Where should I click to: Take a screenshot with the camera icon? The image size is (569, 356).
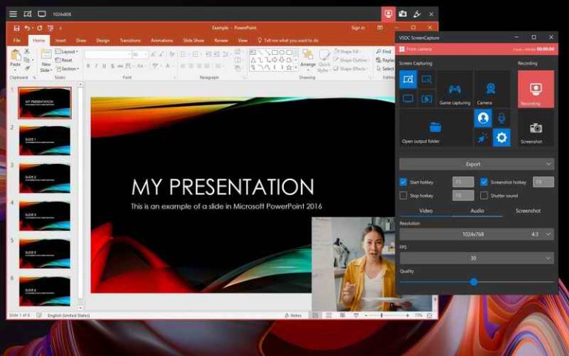pos(535,129)
